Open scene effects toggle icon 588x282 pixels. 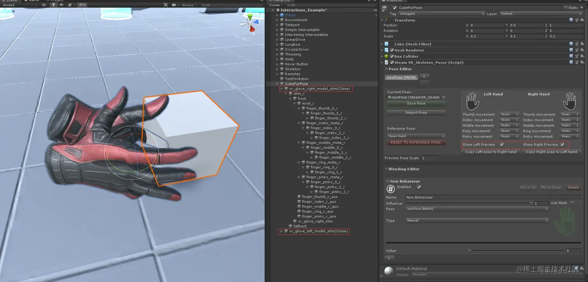[70, 5]
